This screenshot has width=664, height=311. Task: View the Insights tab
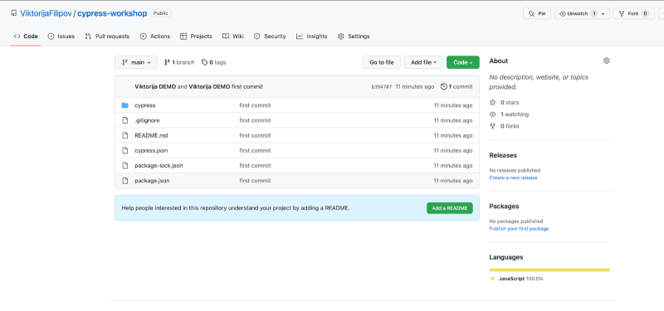[x=312, y=36]
